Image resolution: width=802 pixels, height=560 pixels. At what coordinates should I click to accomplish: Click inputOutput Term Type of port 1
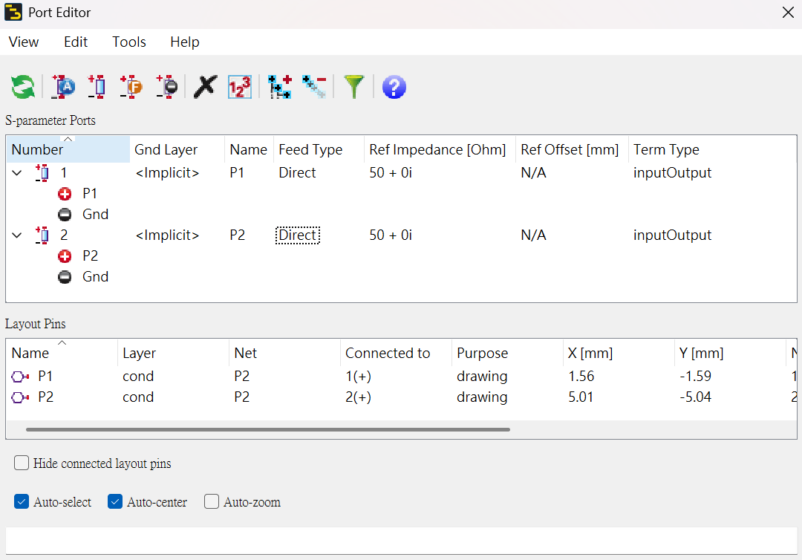coord(672,173)
